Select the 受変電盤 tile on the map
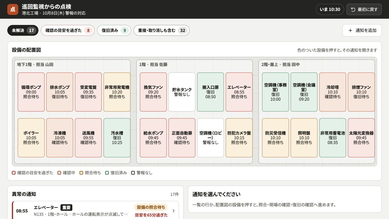Viewport: 389px width, 219px height. pyautogui.click(x=88, y=92)
